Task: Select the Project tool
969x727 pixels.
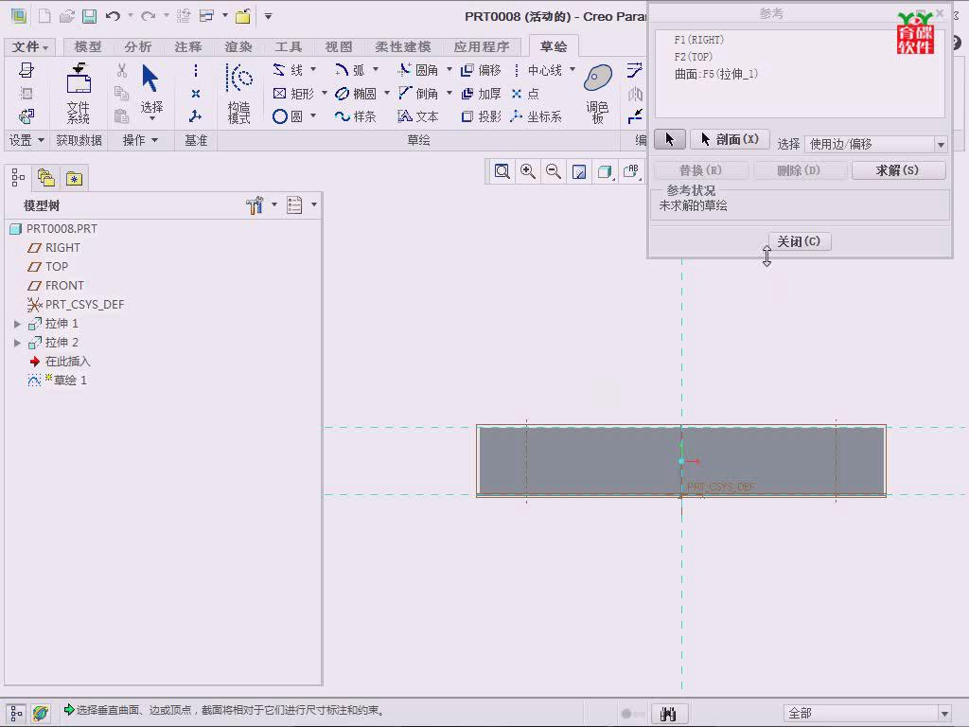Action: 482,116
